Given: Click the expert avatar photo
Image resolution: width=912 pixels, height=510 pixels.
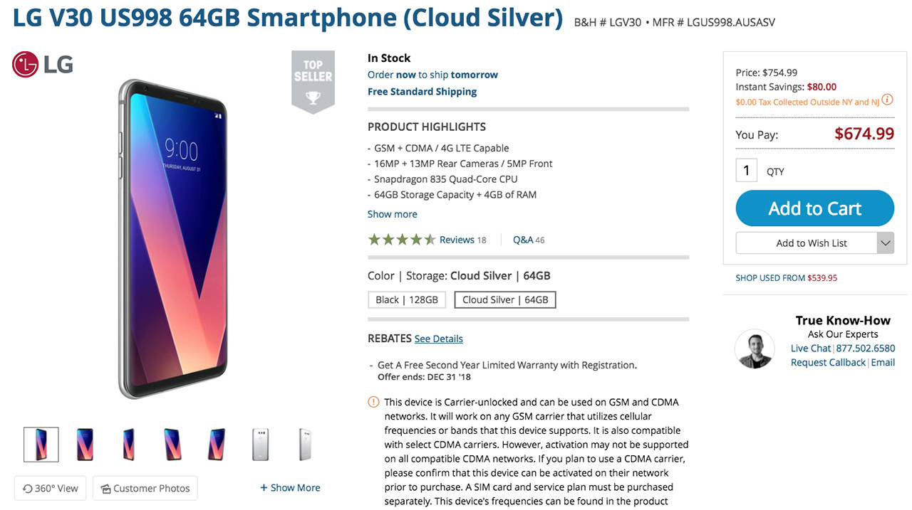Looking at the screenshot, I should click(x=755, y=349).
